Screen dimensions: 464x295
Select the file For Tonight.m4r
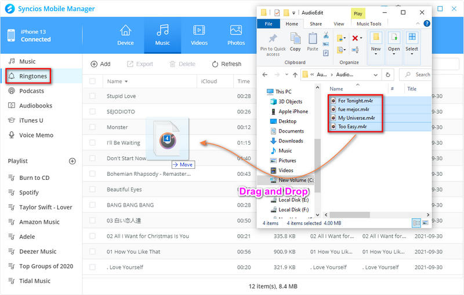click(x=356, y=101)
